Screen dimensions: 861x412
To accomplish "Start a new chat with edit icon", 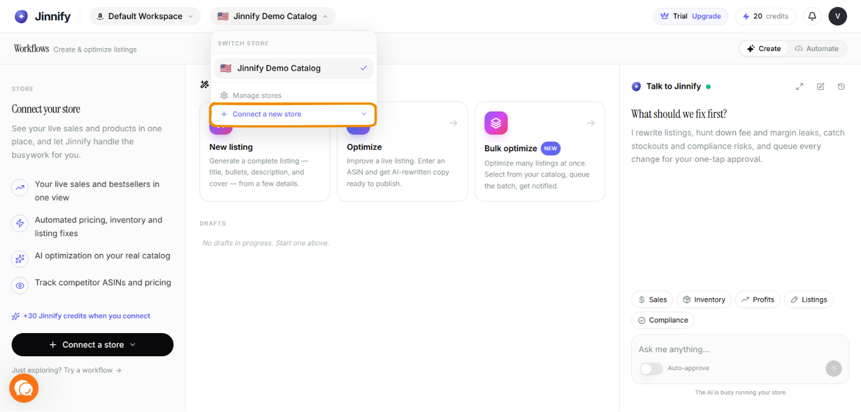I will point(820,86).
